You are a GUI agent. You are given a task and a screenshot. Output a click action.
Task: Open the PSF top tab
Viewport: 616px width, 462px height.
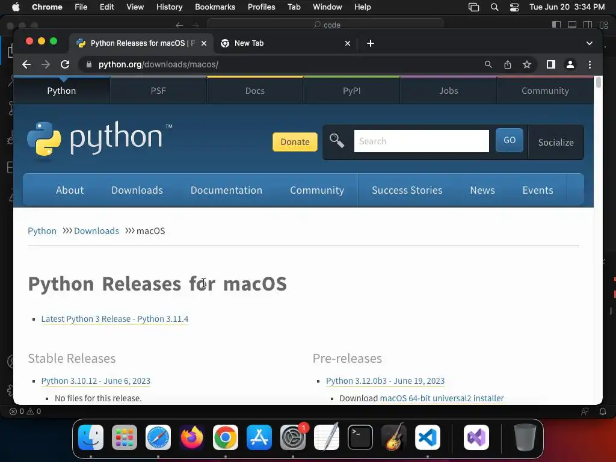pyautogui.click(x=158, y=91)
